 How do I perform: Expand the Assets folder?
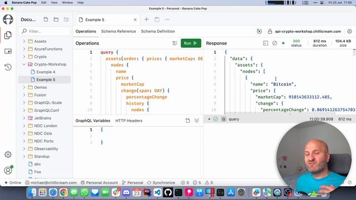coord(24,41)
